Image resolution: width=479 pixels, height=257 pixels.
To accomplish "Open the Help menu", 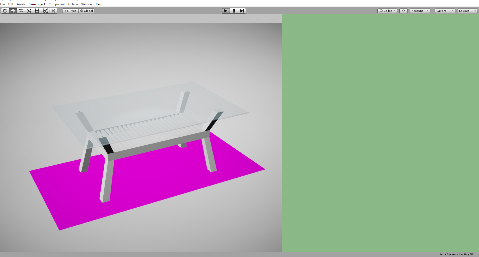I will 99,4.
